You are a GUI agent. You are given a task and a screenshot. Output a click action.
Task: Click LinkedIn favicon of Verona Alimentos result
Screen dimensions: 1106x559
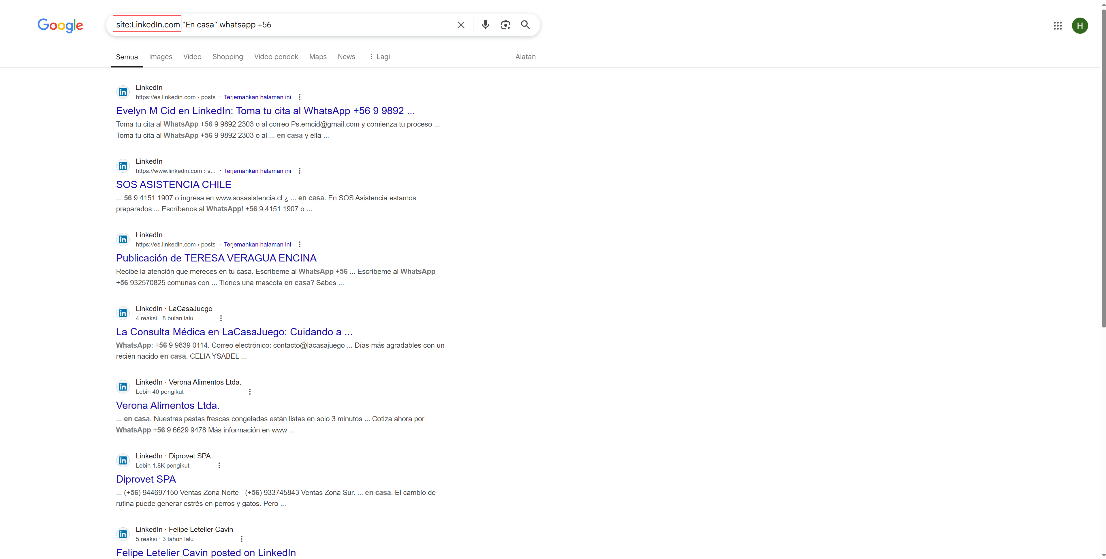123,387
